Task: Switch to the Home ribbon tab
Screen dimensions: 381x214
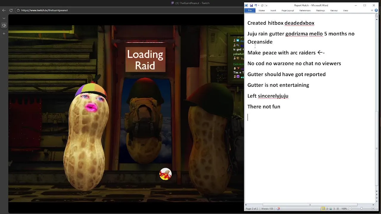Action: pyautogui.click(x=262, y=10)
